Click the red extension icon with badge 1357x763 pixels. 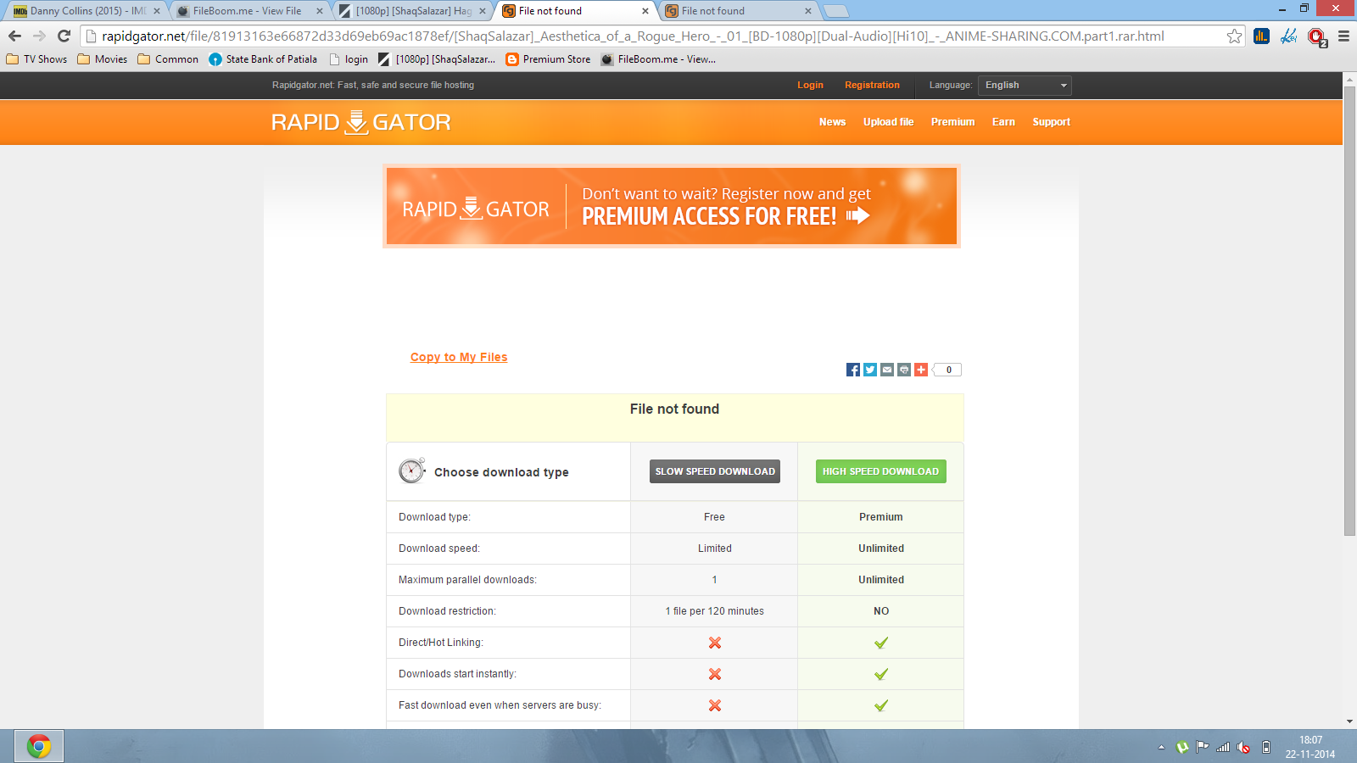pos(1316,36)
